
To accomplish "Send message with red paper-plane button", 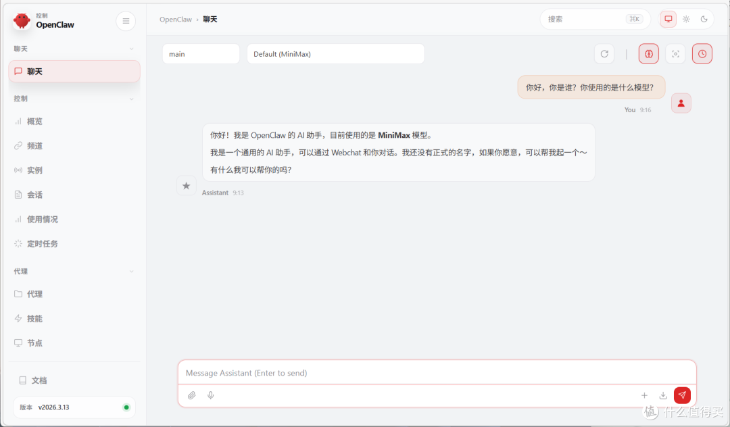I will pos(682,395).
